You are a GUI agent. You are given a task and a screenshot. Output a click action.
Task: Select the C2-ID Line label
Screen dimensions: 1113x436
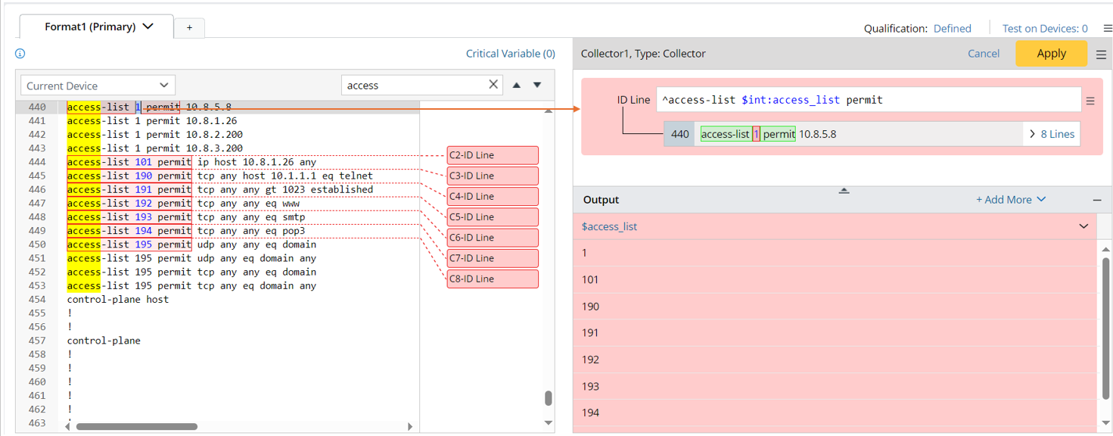[493, 155]
